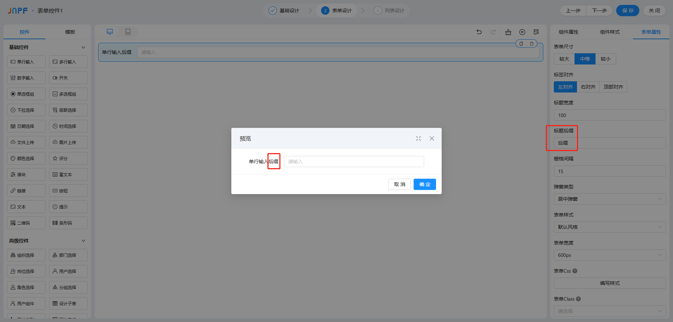Screen dimensions: 673x322
Task: Delete the selected field trash icon
Action: (532, 44)
